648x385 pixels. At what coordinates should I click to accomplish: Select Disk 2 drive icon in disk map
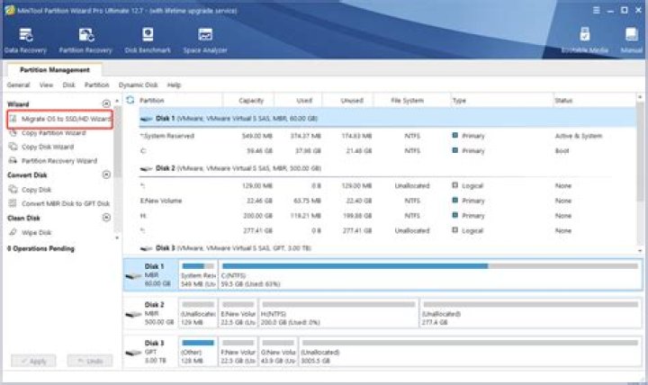coord(133,314)
